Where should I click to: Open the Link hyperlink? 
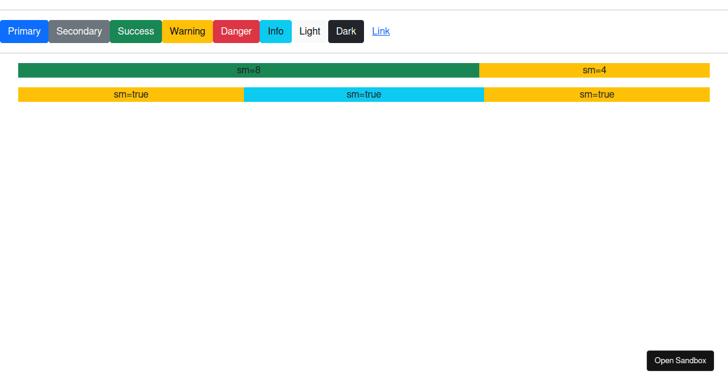[x=380, y=31]
